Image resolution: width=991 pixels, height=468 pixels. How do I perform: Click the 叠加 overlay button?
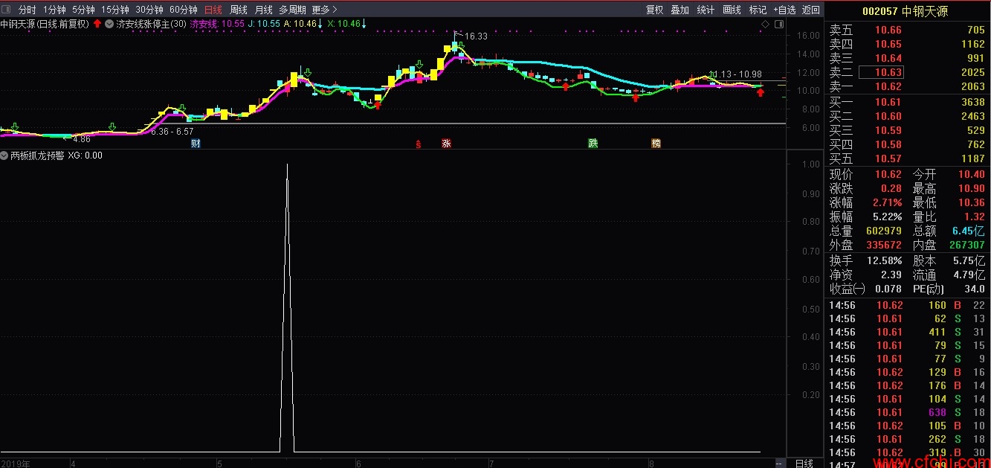pos(680,10)
